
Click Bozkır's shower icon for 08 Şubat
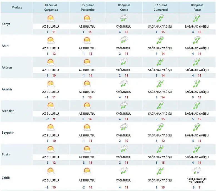pyautogui.click(x=197, y=149)
